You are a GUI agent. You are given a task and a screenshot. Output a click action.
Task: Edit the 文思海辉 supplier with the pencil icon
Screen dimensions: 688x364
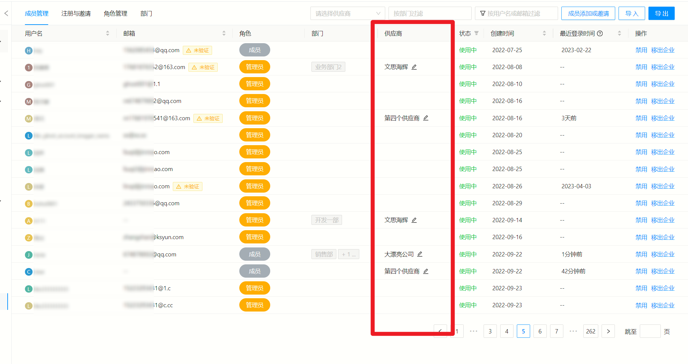coord(414,67)
